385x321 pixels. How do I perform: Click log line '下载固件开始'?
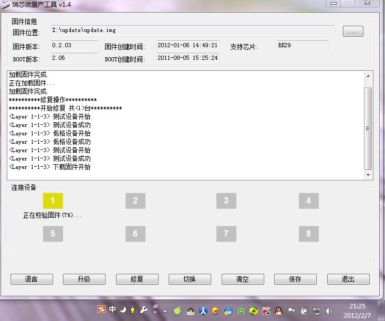pos(72,167)
